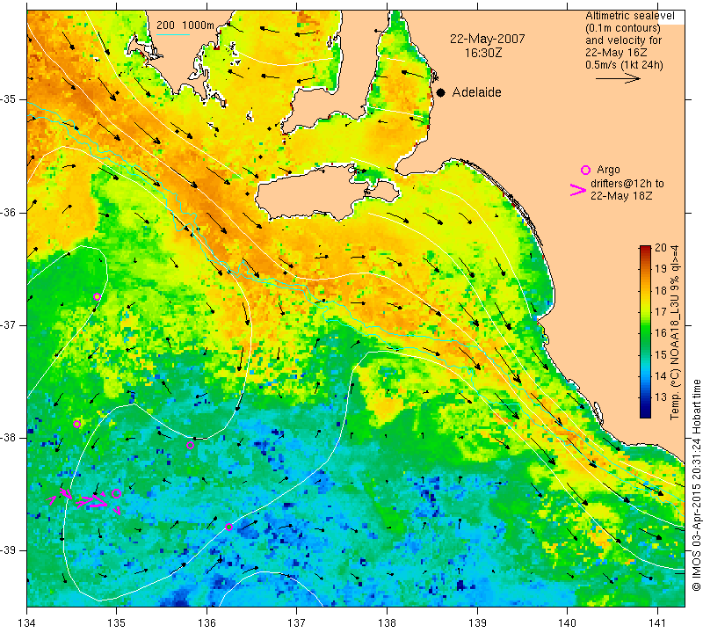Screen dimensions: 703x633
Task: Click the time text 16:30Z
Action: pos(482,53)
